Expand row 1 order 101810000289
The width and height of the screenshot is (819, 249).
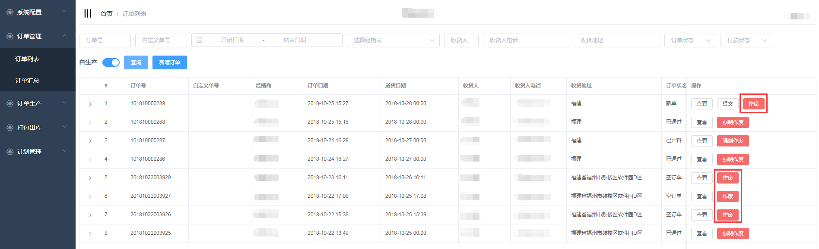(x=90, y=104)
